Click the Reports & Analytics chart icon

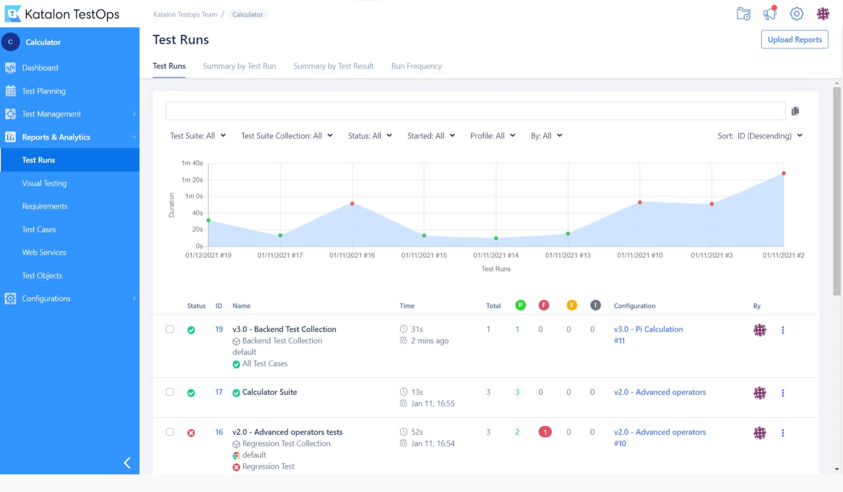(x=10, y=137)
